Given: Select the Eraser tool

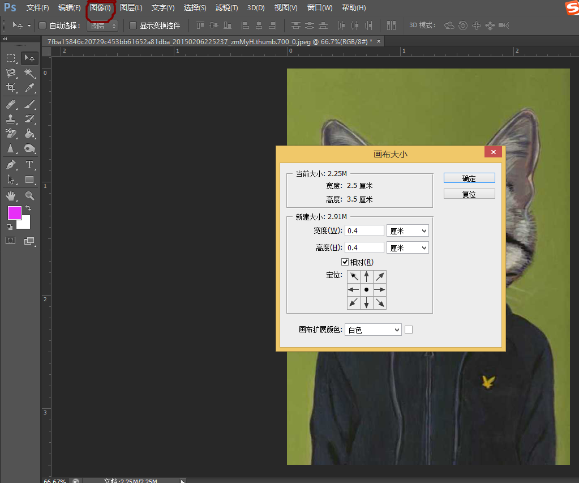Looking at the screenshot, I should (11, 134).
